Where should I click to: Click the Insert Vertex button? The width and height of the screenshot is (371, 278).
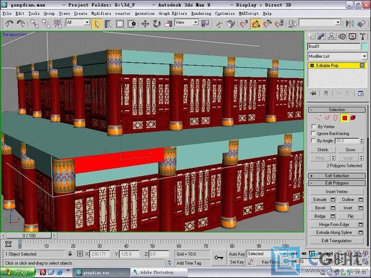336,191
